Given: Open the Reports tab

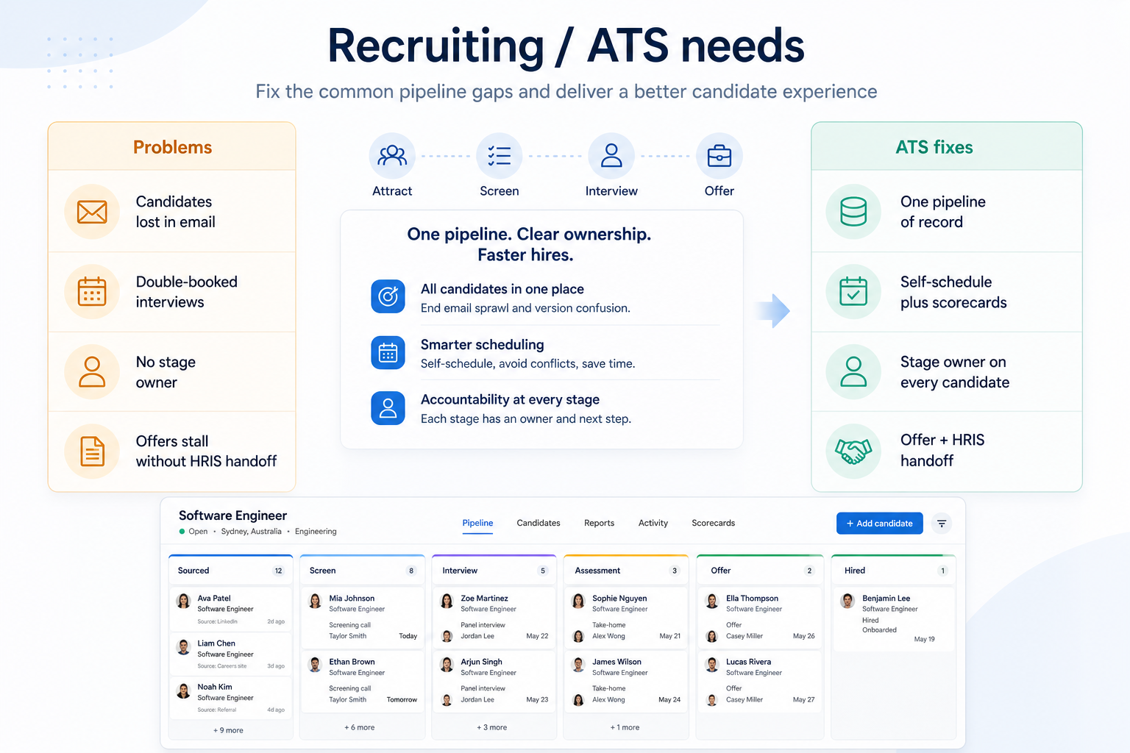Looking at the screenshot, I should tap(599, 523).
